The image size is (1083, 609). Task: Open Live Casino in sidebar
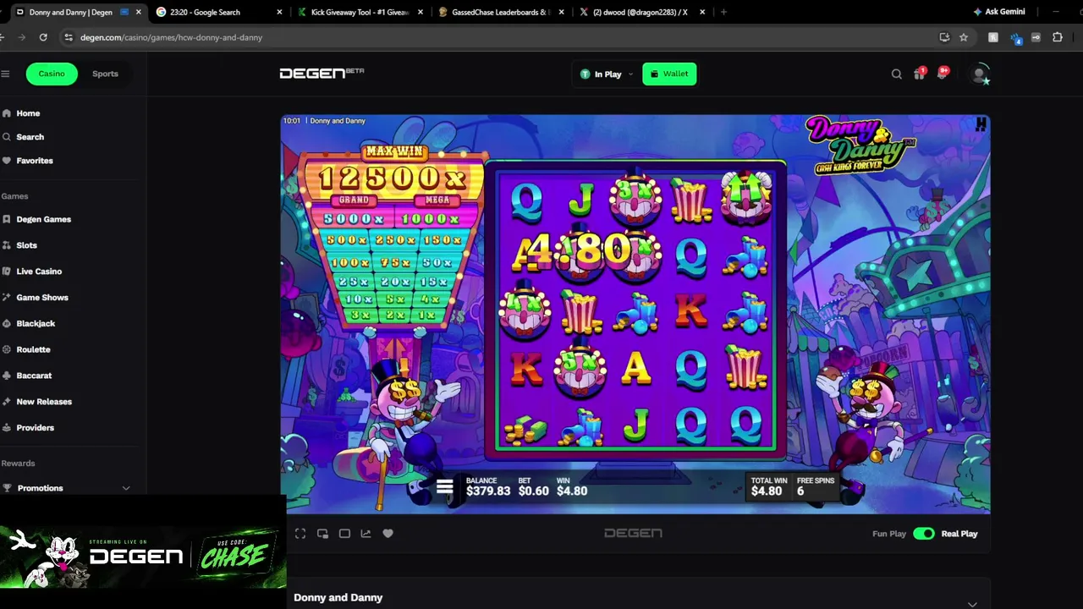39,272
